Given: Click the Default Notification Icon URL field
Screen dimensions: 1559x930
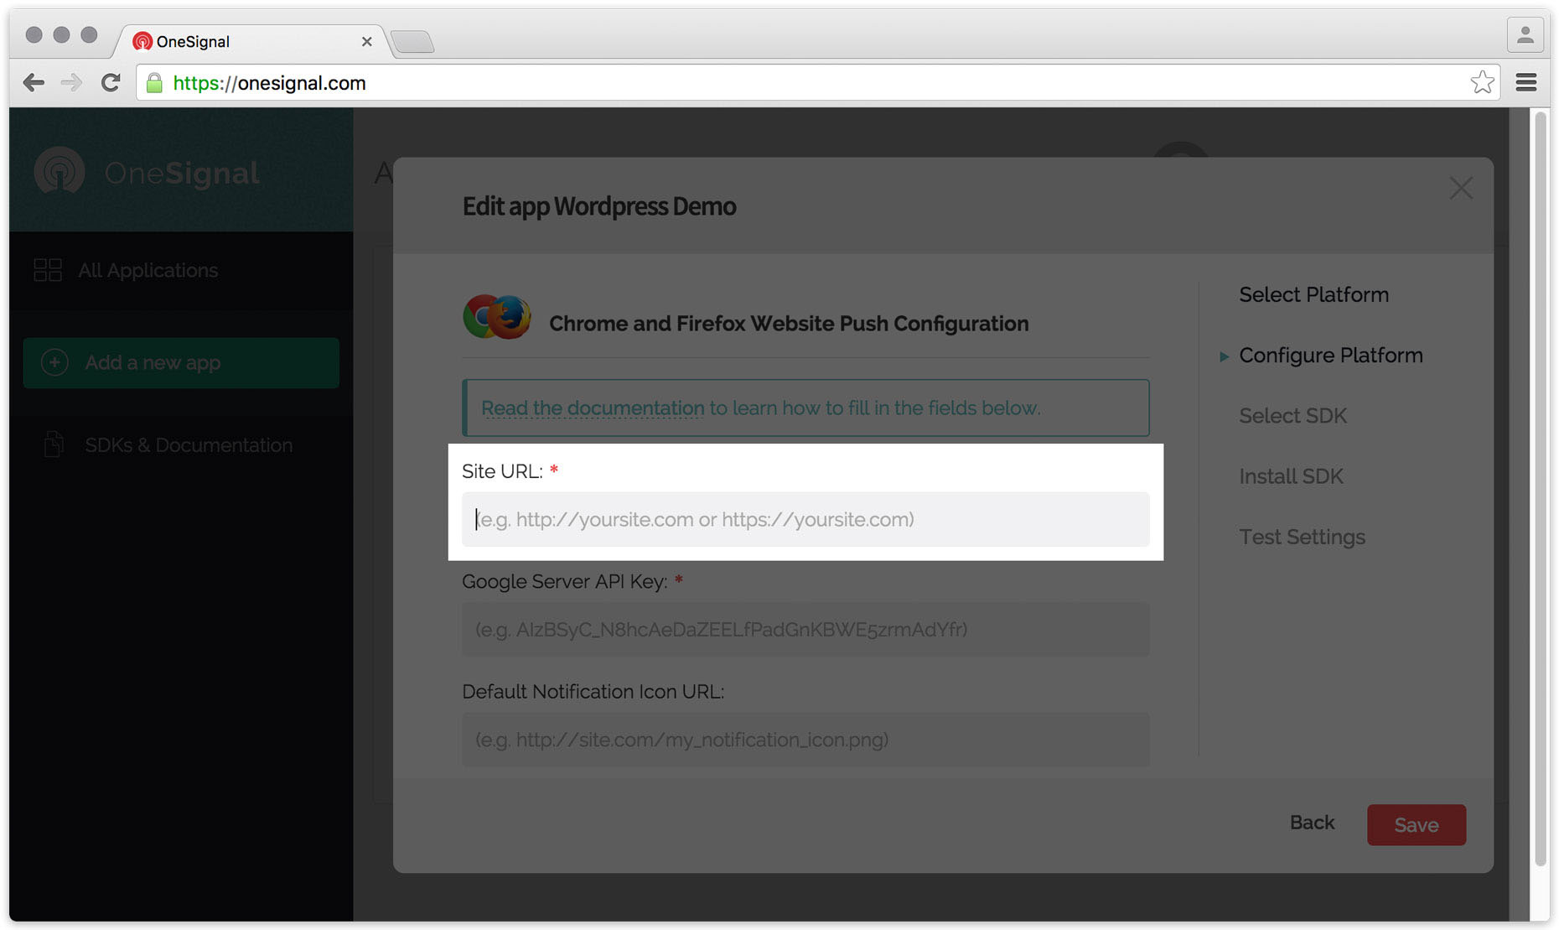Looking at the screenshot, I should (x=805, y=740).
